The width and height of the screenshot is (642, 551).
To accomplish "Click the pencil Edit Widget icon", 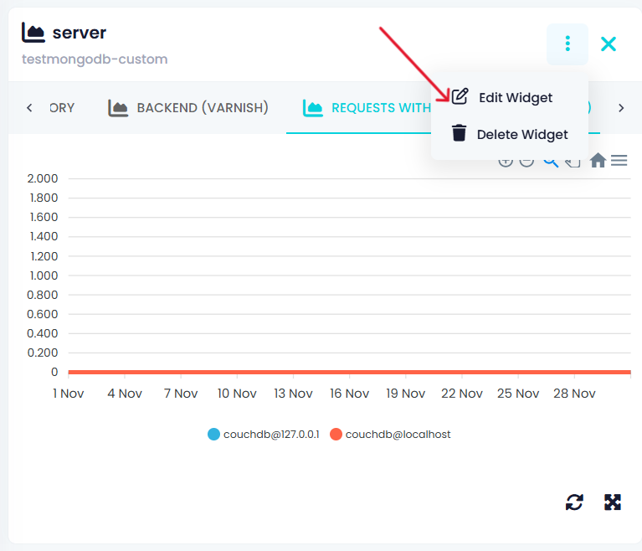I will point(460,97).
